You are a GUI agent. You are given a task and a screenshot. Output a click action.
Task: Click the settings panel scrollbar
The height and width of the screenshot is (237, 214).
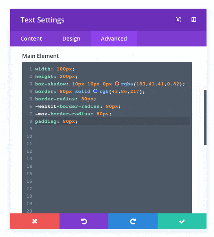(205, 117)
